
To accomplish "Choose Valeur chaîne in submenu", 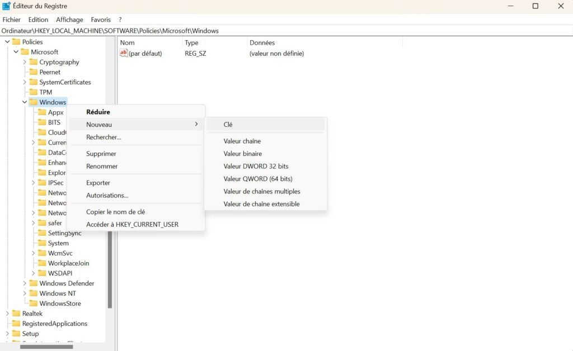I will pyautogui.click(x=266, y=141).
